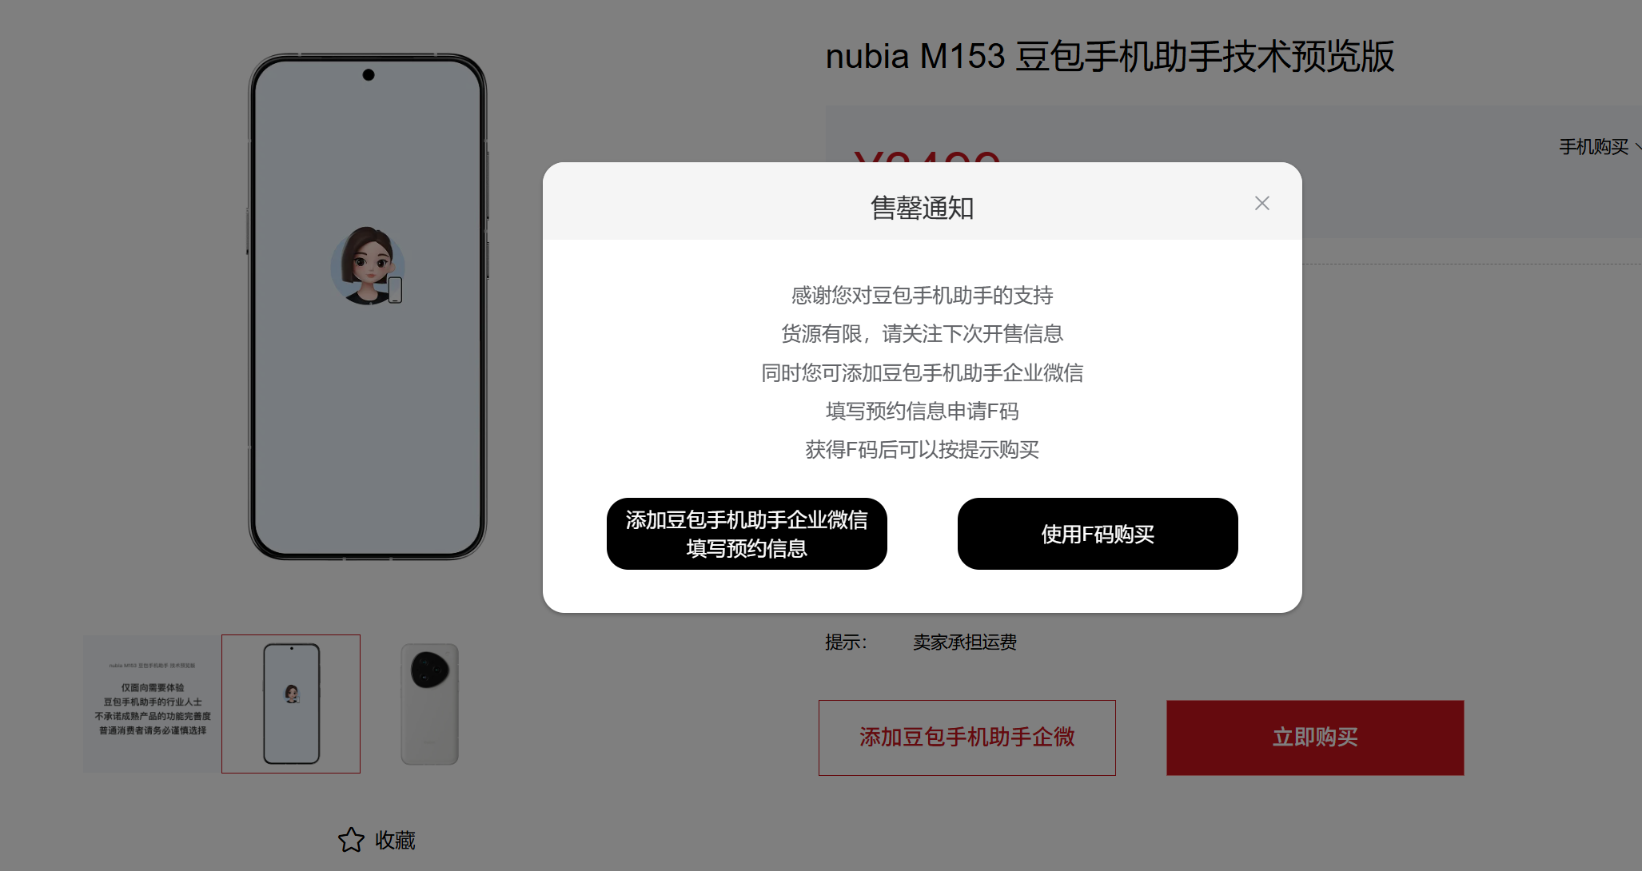Select the phone front view thumbnail
Viewport: 1642px width, 871px height.
click(291, 704)
